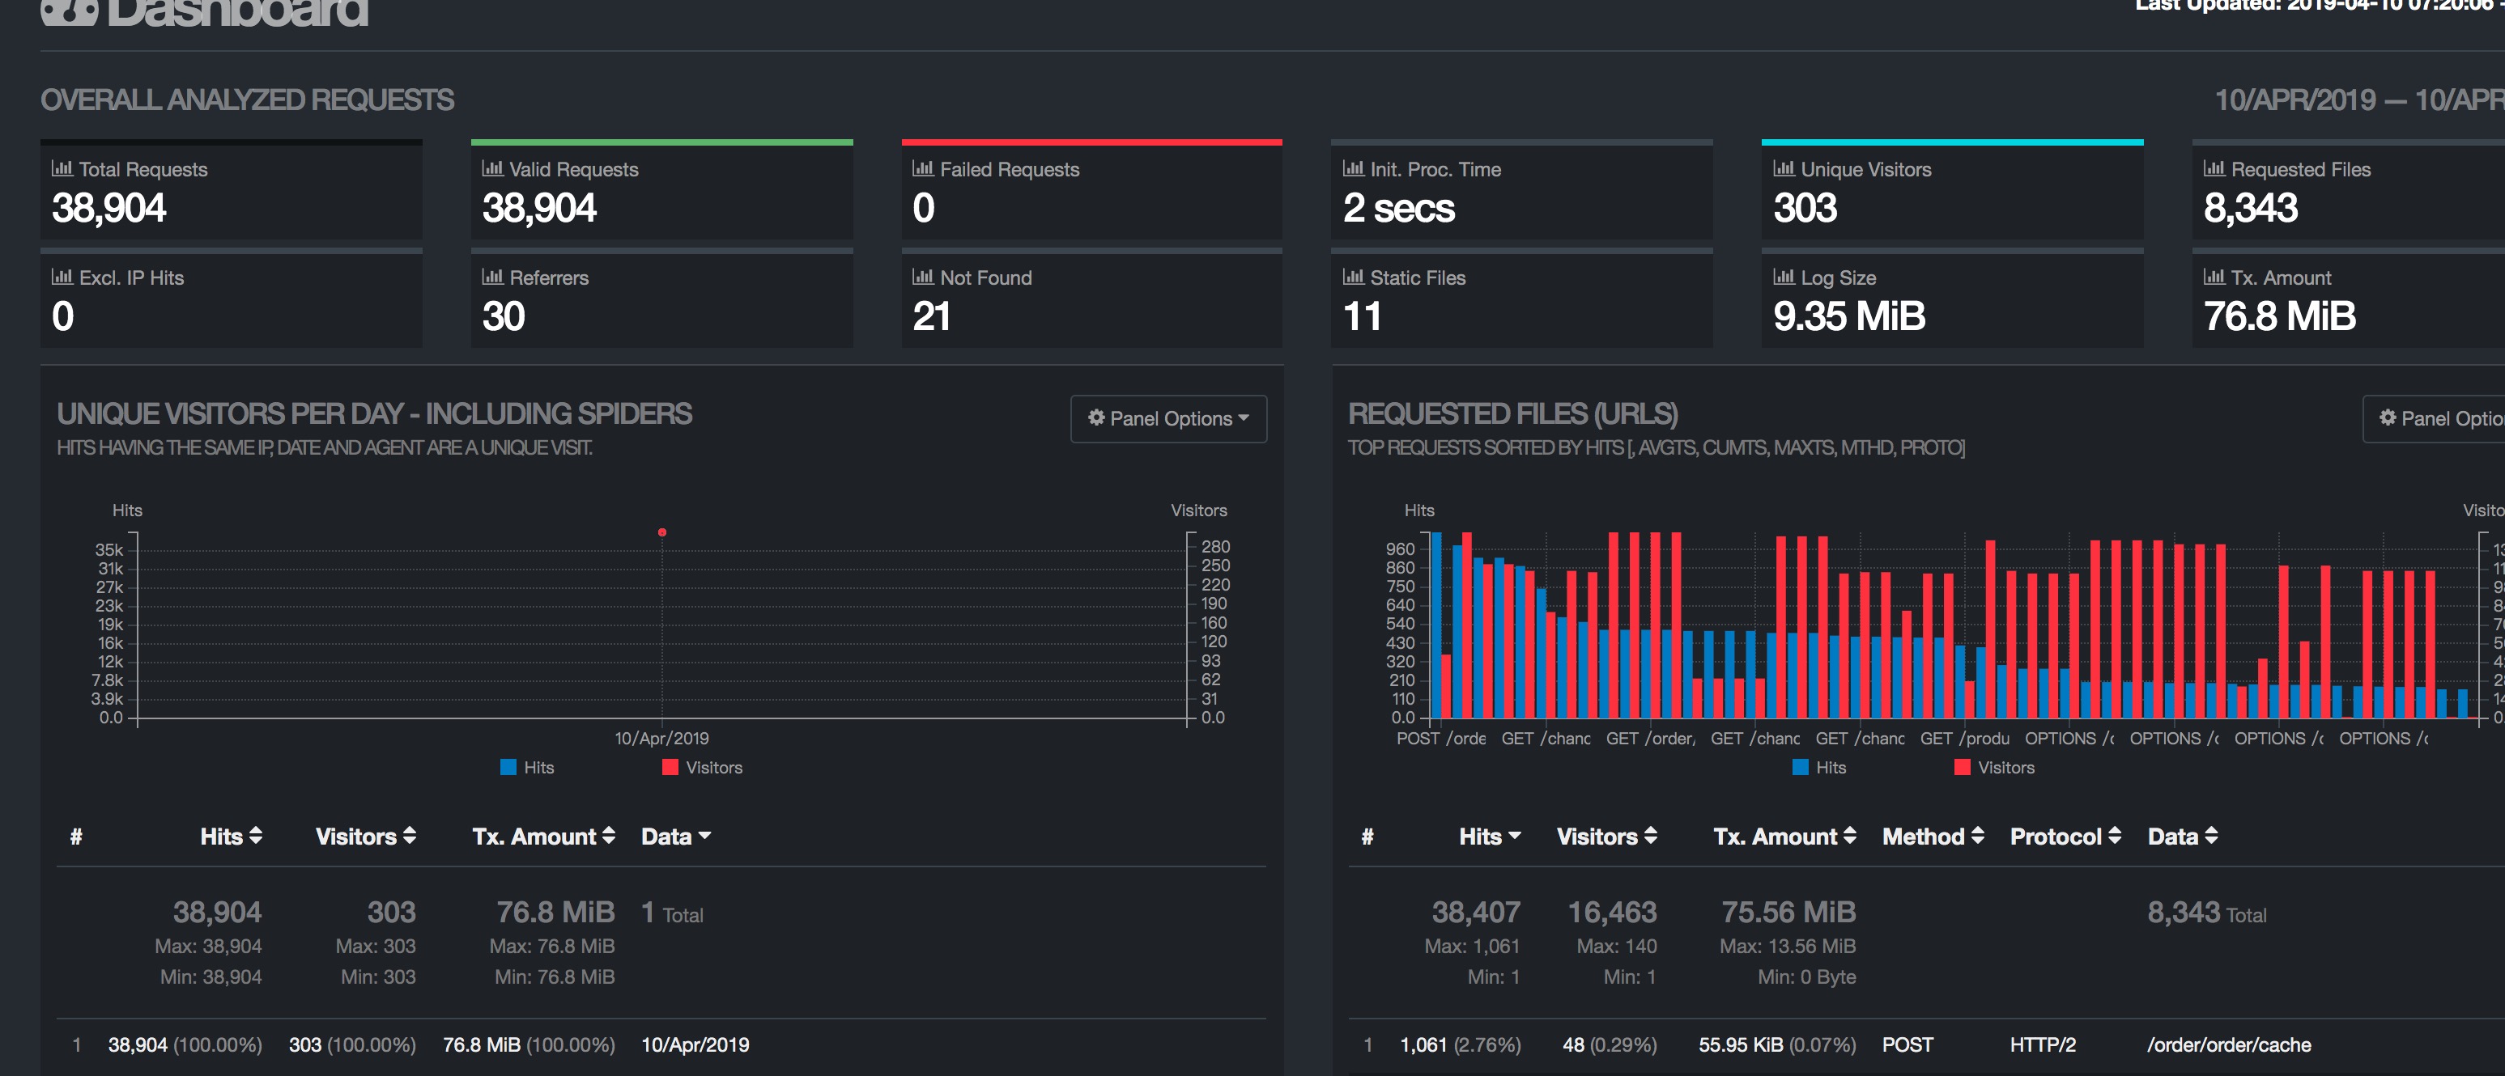Click the Referrers chart icon
Screen dimensions: 2505x1076
(493, 277)
